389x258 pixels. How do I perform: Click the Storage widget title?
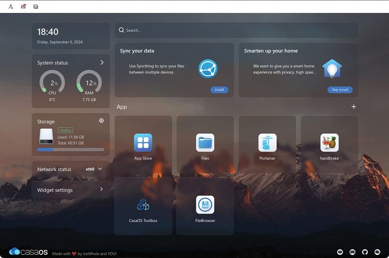[x=46, y=121]
